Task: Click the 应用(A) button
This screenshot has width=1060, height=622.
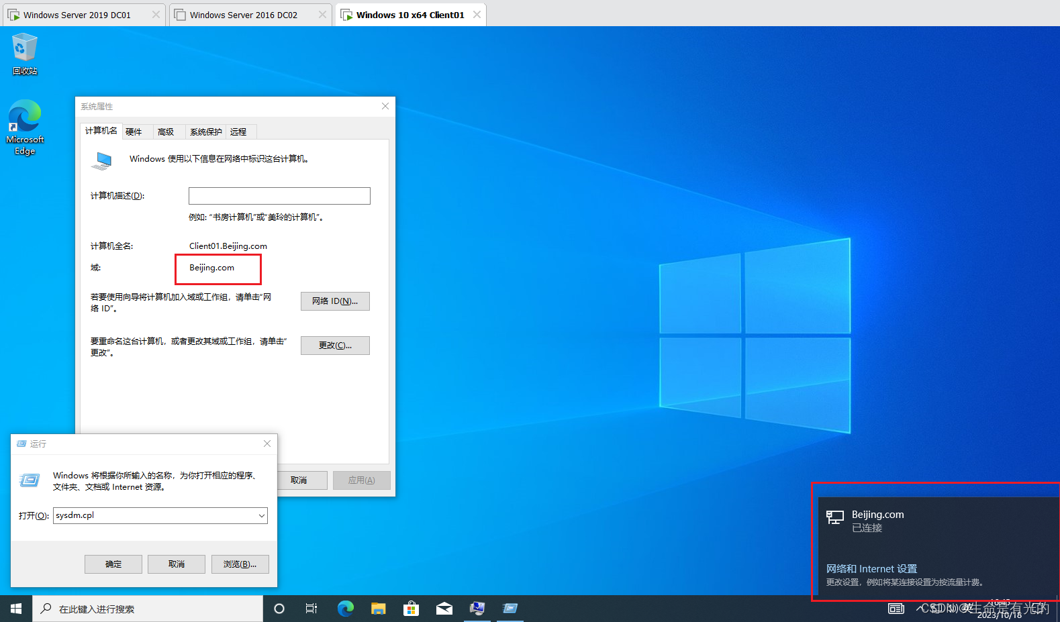Action: click(361, 480)
